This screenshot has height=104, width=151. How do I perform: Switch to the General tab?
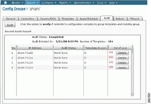11,19
